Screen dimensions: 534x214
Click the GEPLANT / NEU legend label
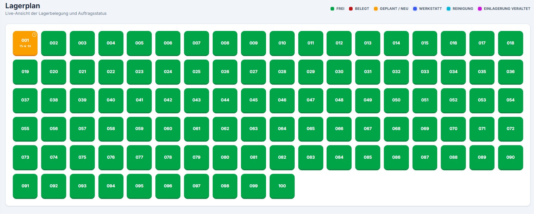pyautogui.click(x=394, y=9)
